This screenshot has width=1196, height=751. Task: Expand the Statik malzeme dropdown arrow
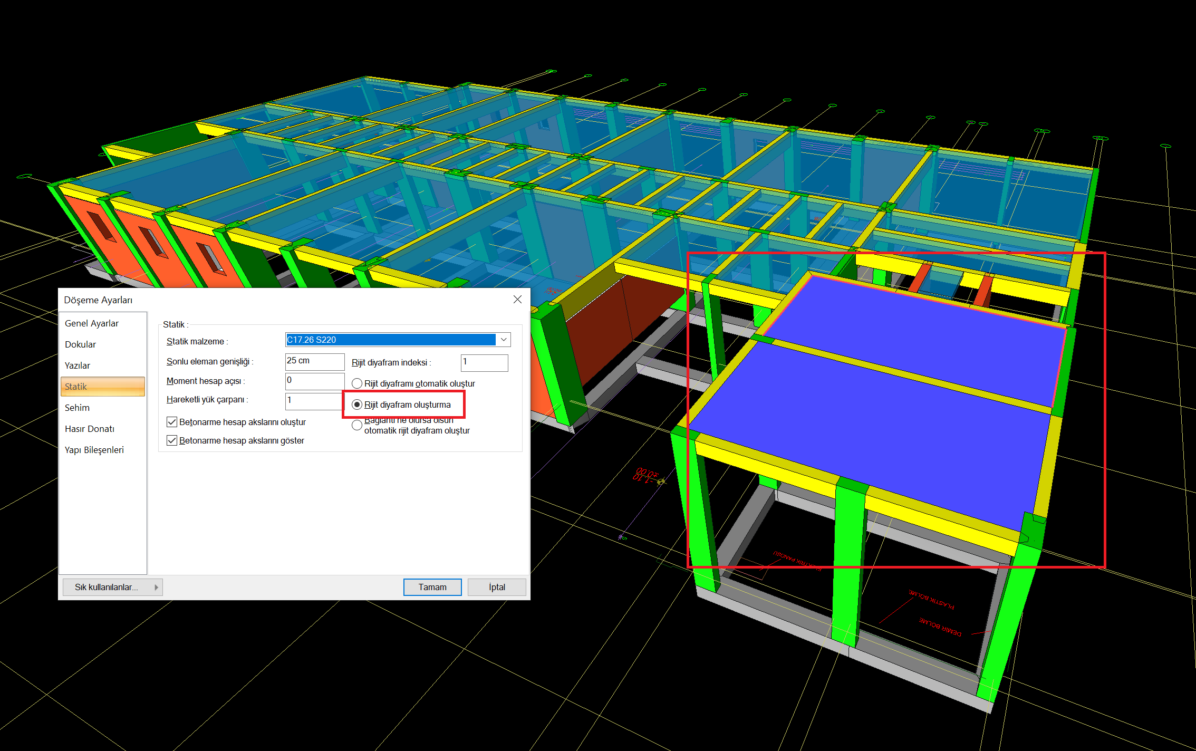504,340
